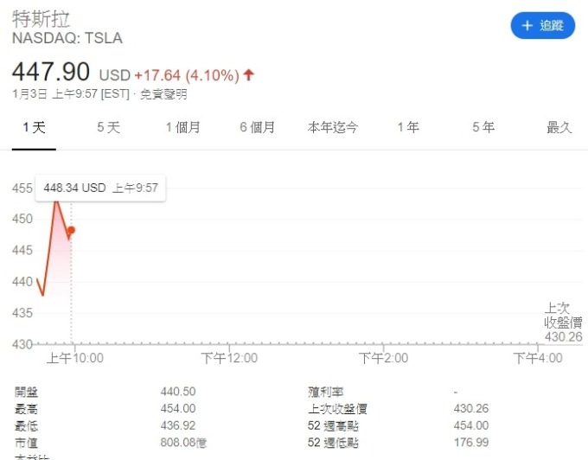Open the 1 個月 range tab
The width and height of the screenshot is (588, 460).
(x=183, y=127)
